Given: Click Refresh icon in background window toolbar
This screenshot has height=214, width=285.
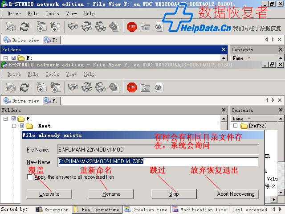Looking at the screenshot, I should pos(24,27).
